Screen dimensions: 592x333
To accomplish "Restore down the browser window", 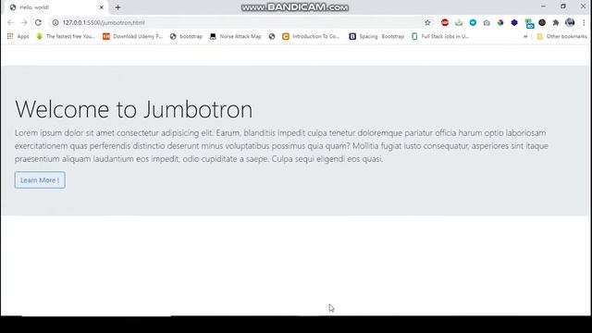I will point(563,6).
